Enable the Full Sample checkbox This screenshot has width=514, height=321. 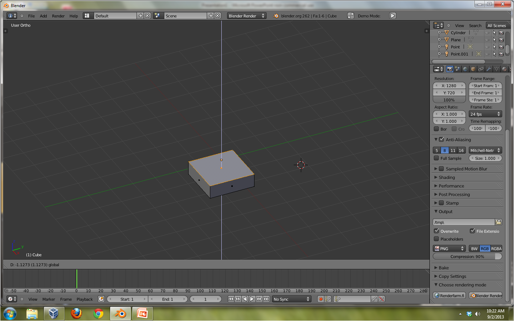(x=436, y=158)
